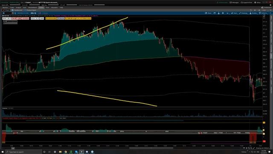Click the yellow marker icon beside lower study
Screen dimensions: 273x154
pyautogui.click(x=264, y=123)
